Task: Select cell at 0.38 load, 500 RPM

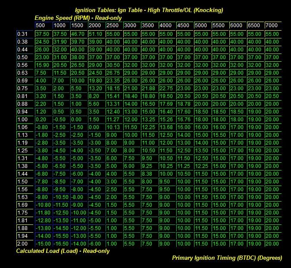Action: click(x=43, y=42)
